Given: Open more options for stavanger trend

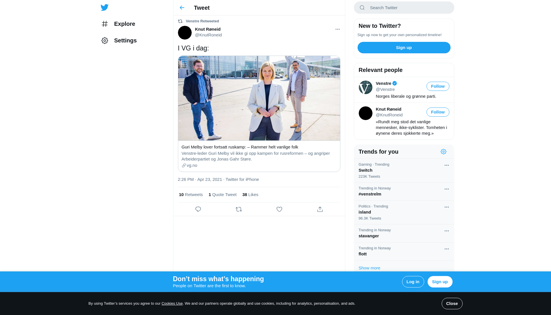Looking at the screenshot, I should click(447, 231).
